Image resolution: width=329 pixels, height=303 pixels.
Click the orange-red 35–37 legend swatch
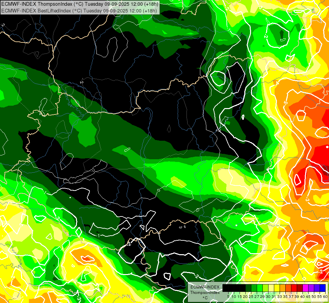coord(288,288)
